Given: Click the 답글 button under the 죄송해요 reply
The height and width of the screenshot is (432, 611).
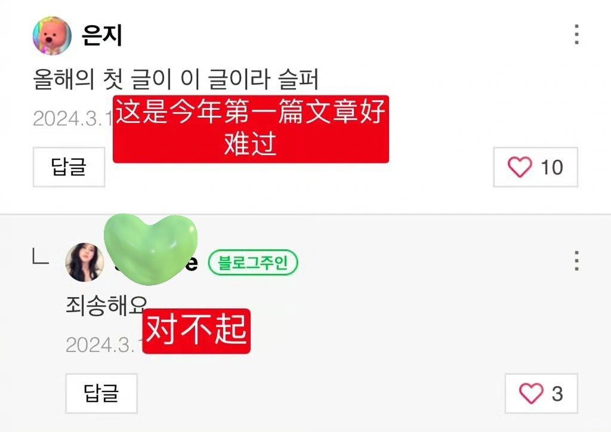Looking at the screenshot, I should point(101,393).
